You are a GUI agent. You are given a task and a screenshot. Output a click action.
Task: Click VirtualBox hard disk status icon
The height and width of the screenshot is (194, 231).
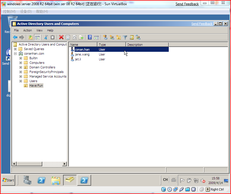point(164,189)
